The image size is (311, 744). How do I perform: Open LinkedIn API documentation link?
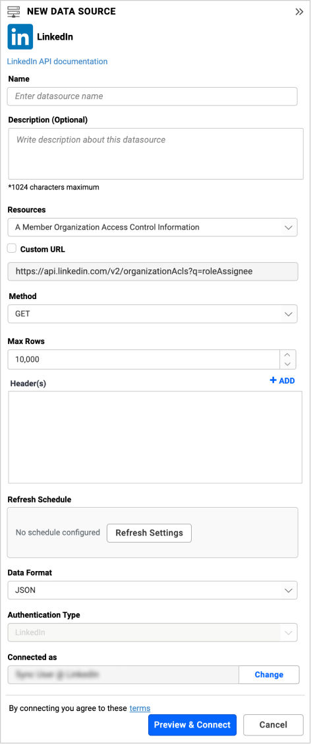coord(57,61)
